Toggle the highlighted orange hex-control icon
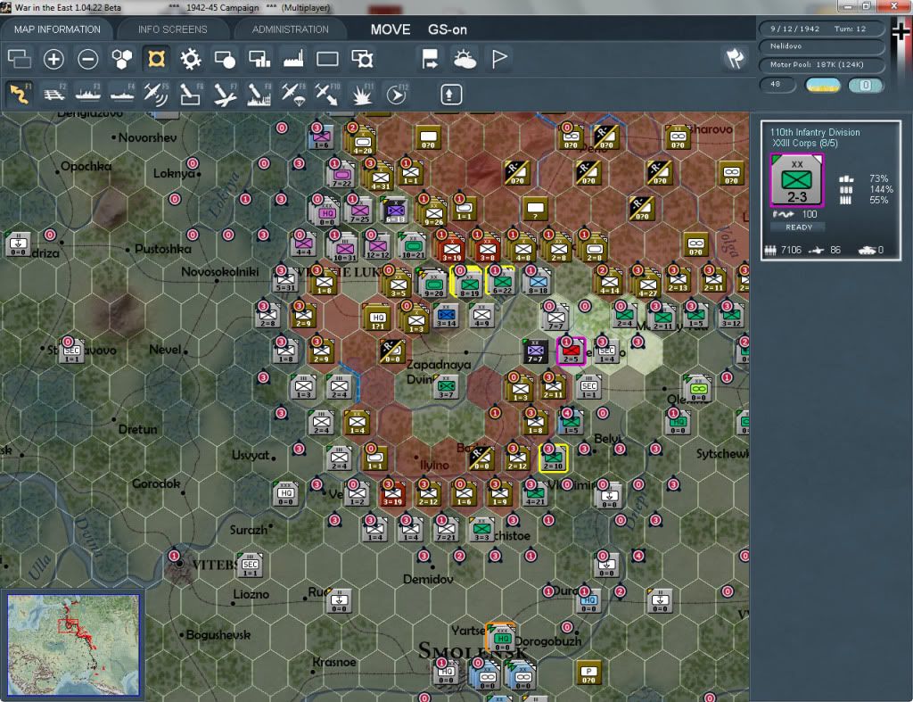This screenshot has width=913, height=702. pos(156,59)
